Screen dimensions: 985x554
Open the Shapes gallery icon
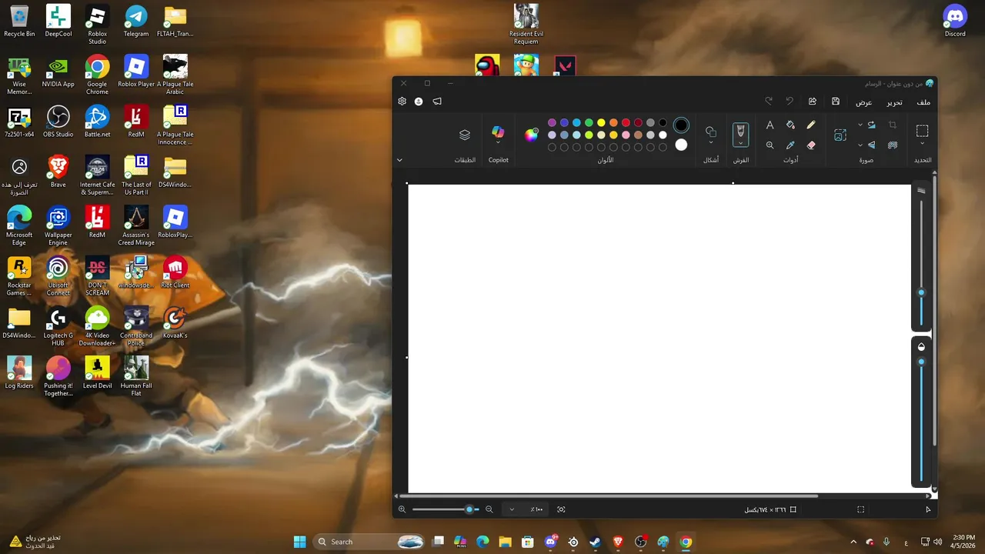click(x=710, y=132)
